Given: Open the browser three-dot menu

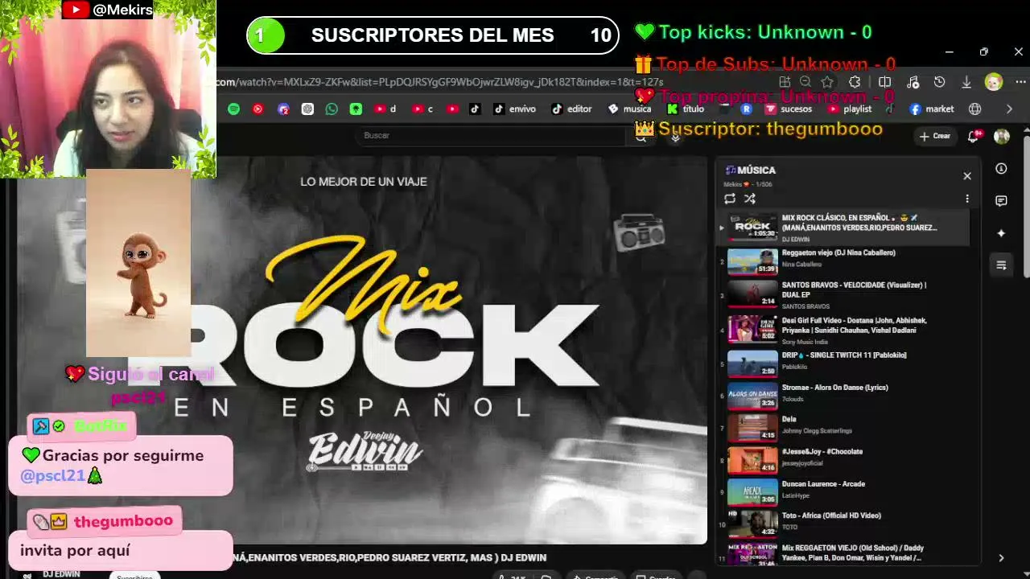Looking at the screenshot, I should pyautogui.click(x=1020, y=82).
